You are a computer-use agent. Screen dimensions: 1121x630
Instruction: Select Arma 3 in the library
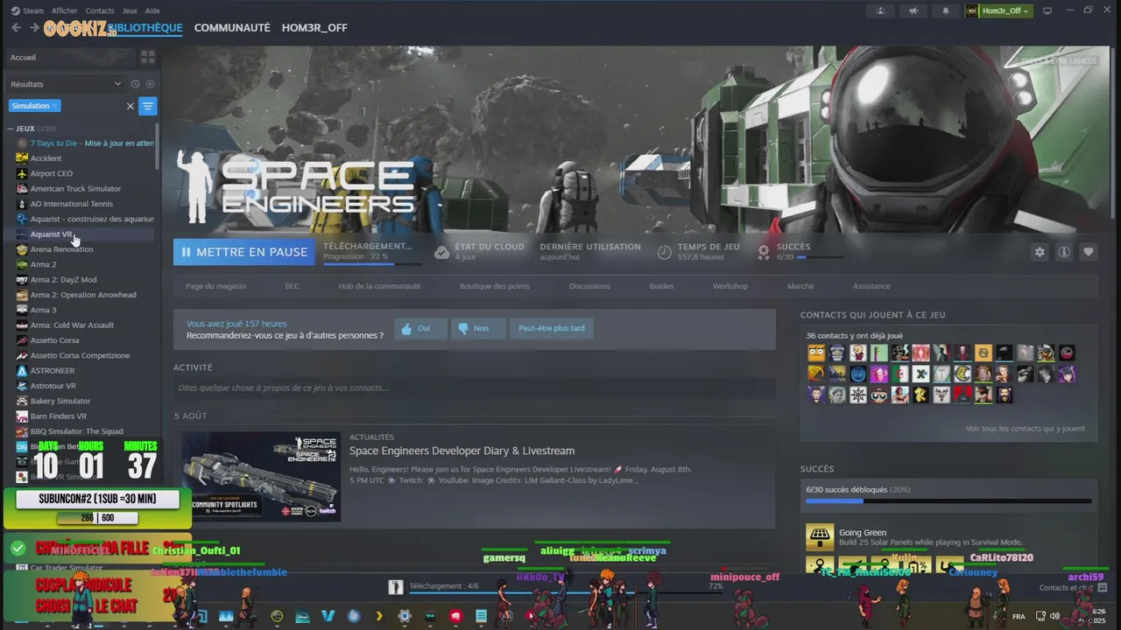43,310
